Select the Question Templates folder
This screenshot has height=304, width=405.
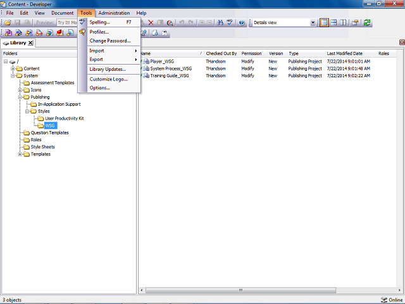coord(49,132)
